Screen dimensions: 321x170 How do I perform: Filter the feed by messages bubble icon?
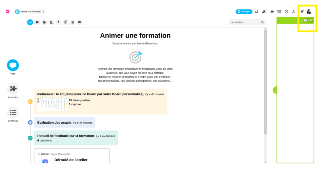tap(37, 22)
